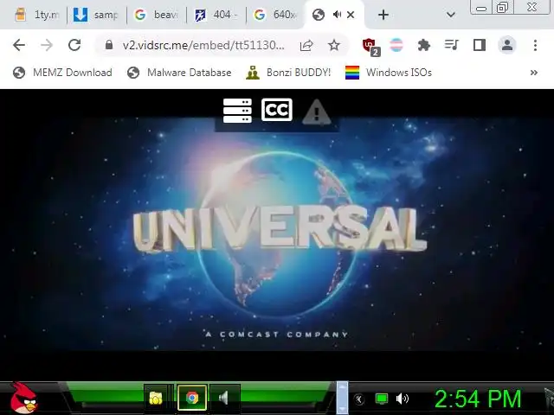This screenshot has width=554, height=415.
Task: Go back to the previous page
Action: coord(19,45)
